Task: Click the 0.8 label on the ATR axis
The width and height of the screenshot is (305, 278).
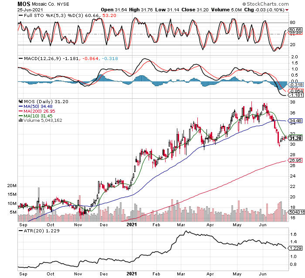Action: tap(294, 265)
